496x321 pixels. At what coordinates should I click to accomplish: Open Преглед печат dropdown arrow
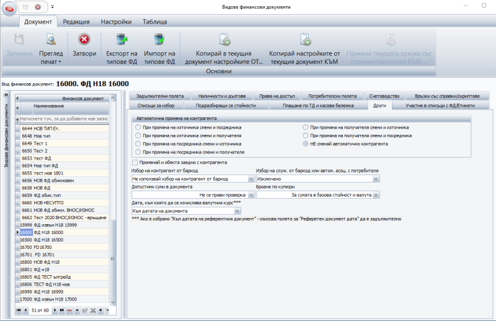(60, 62)
